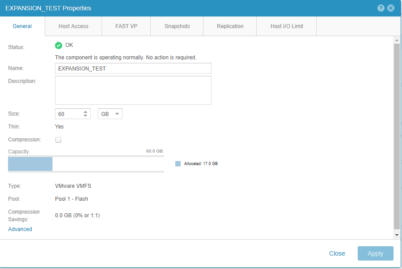
Task: Click the green OK status icon
Action: click(59, 46)
